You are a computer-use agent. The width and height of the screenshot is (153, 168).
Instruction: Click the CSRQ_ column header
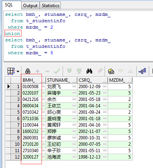coord(90,80)
